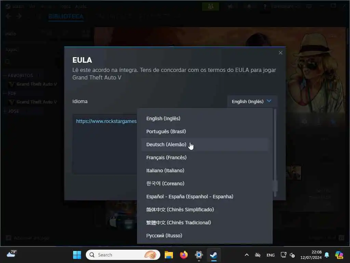Open the weather widget showing 79°

tap(11, 254)
